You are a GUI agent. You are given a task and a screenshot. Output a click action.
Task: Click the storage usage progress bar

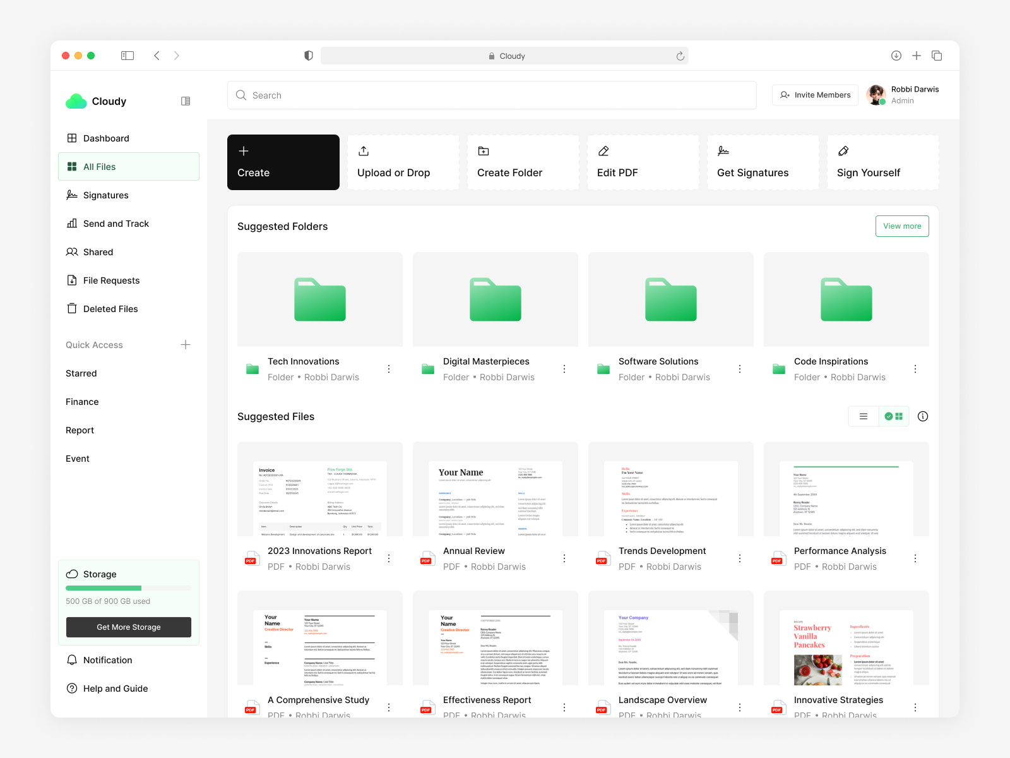pos(128,587)
